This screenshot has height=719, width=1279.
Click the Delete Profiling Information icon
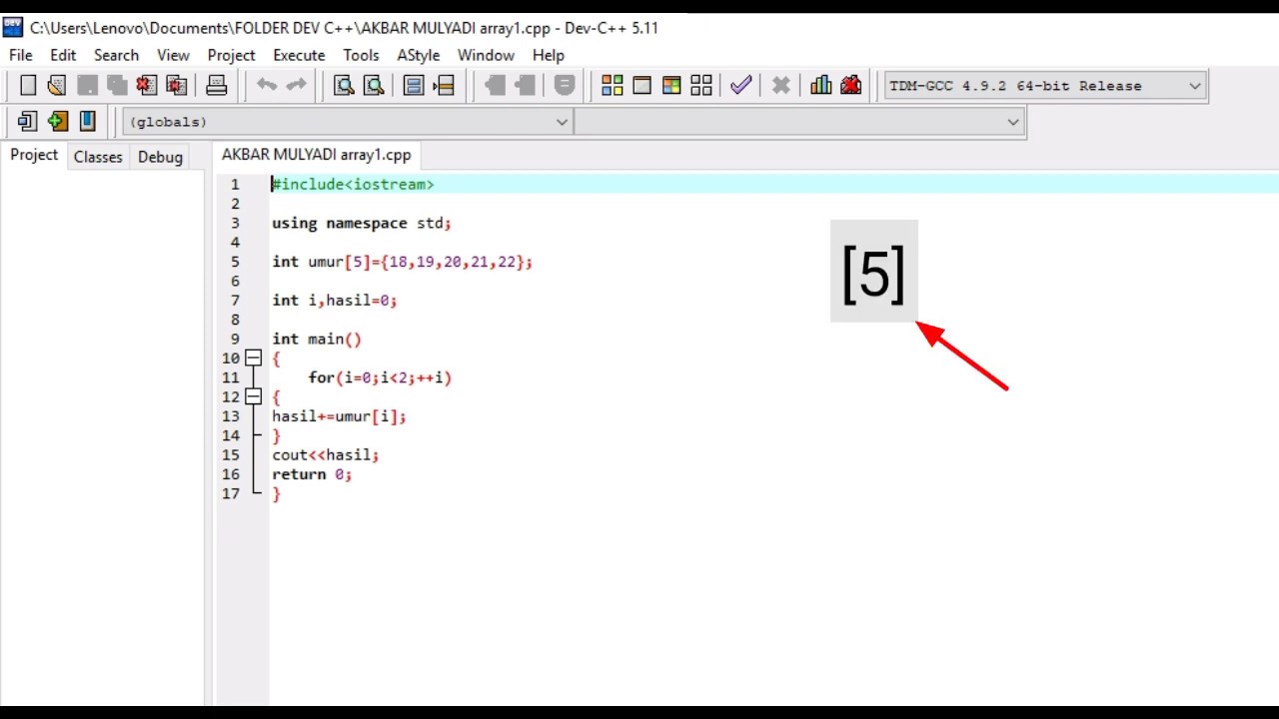tap(851, 86)
